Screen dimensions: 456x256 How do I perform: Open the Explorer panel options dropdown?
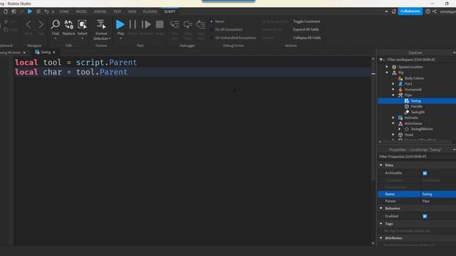pyautogui.click(x=454, y=53)
